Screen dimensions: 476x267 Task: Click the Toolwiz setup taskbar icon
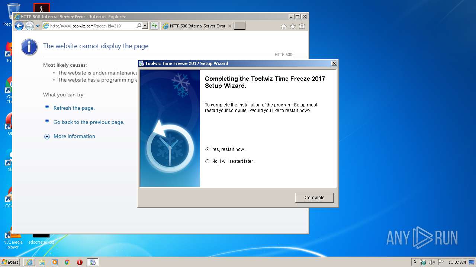(x=93, y=262)
